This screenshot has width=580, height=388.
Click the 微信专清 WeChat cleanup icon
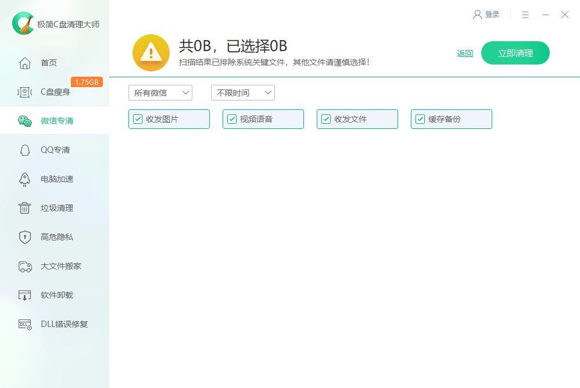pos(24,120)
